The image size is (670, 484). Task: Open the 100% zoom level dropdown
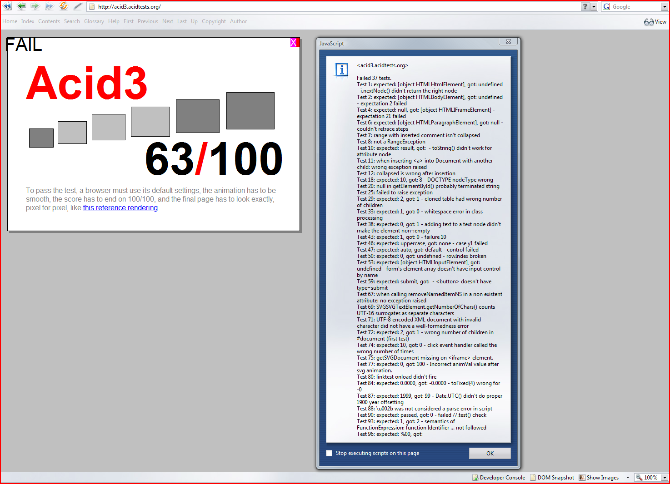[x=664, y=477]
